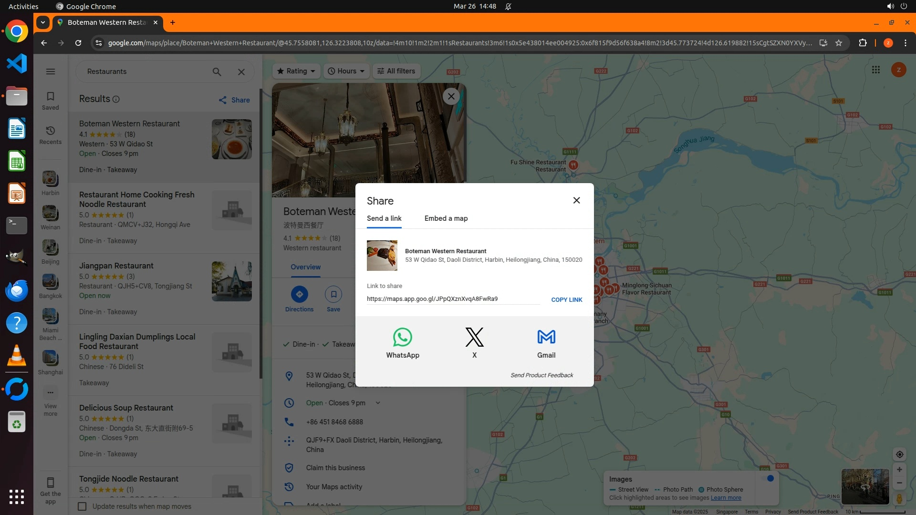
Task: Open the Maps hamburger menu
Action: pyautogui.click(x=51, y=72)
